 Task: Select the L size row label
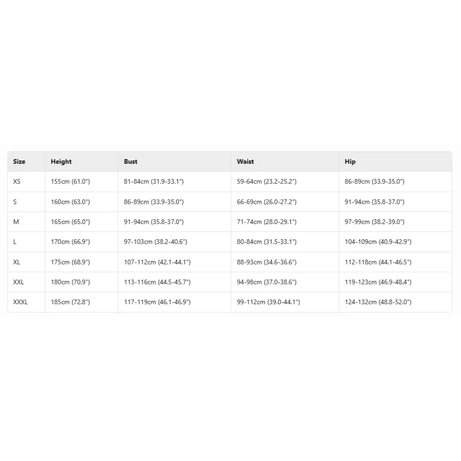pos(15,242)
